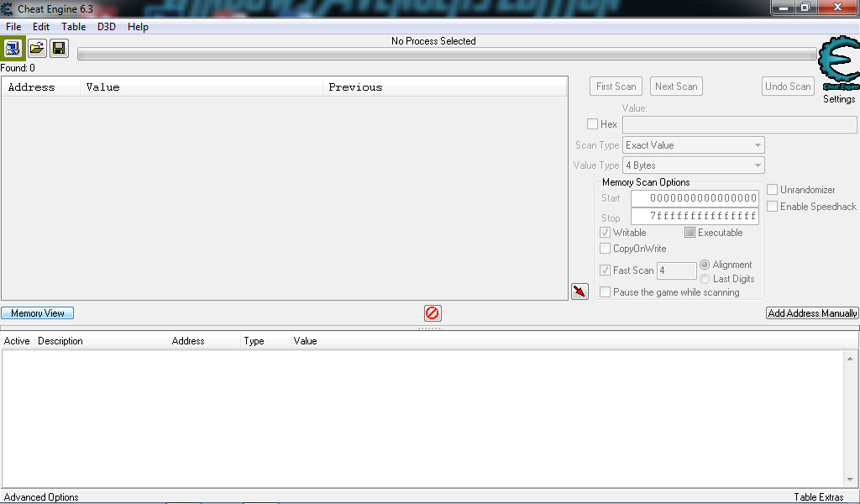
Task: Check Enable Speedhack
Action: pyautogui.click(x=773, y=206)
